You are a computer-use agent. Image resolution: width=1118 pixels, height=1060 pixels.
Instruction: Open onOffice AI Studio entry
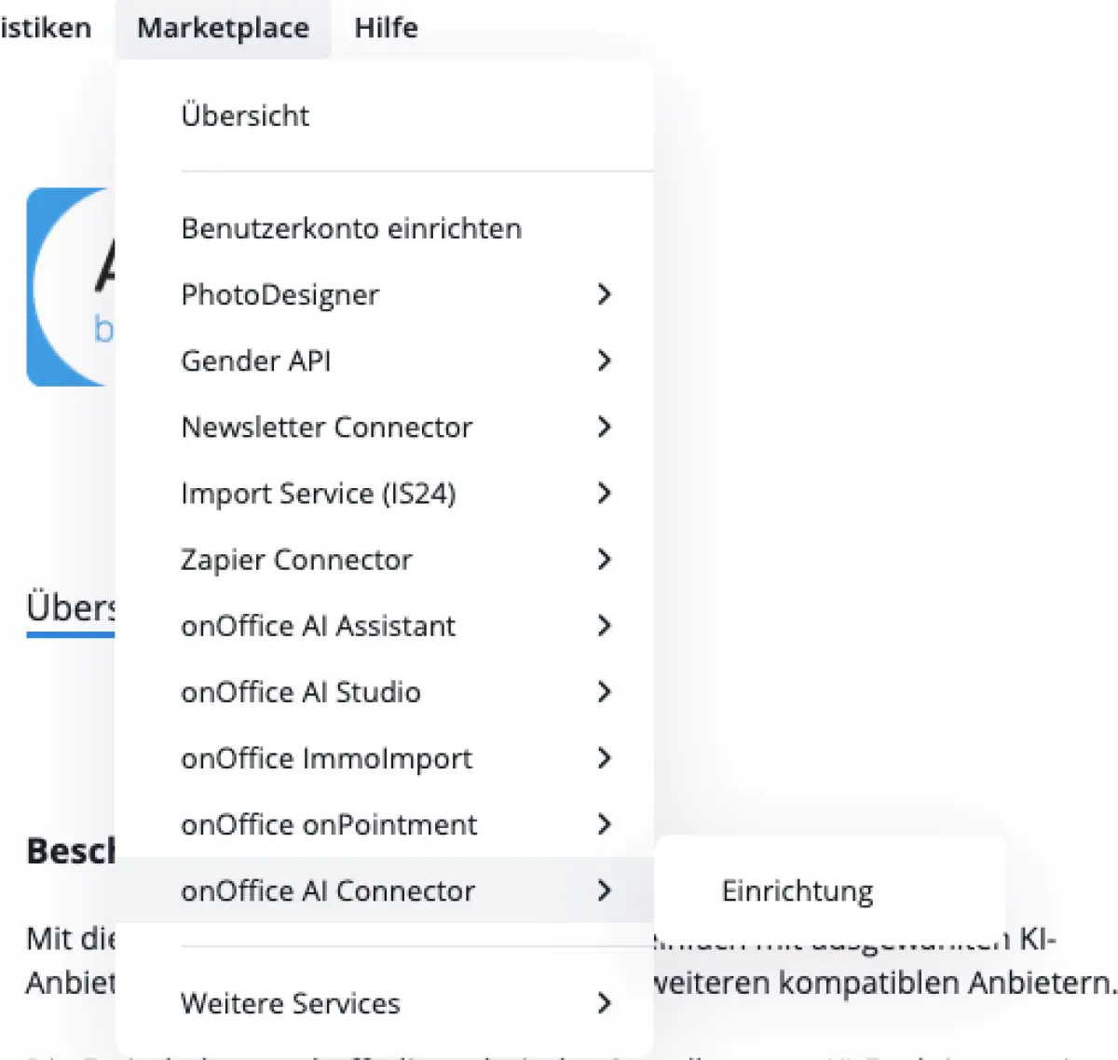click(385, 691)
